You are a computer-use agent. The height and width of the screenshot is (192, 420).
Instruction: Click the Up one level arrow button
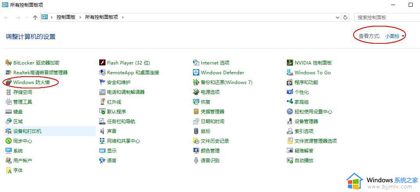pyautogui.click(x=35, y=18)
